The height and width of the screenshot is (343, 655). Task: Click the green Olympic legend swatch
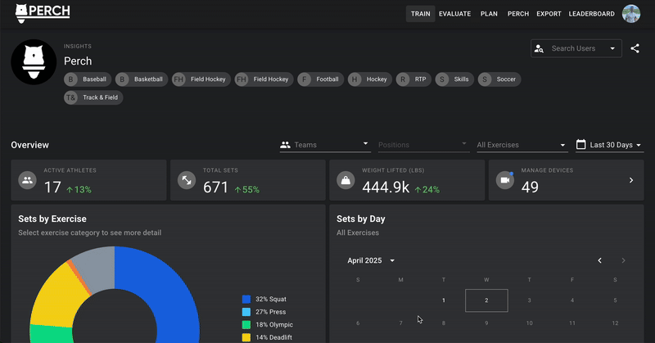(246, 325)
